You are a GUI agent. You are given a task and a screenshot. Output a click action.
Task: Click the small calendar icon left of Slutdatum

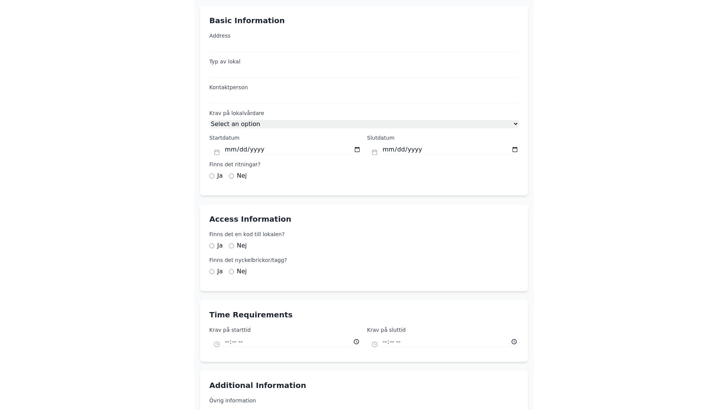(x=375, y=152)
